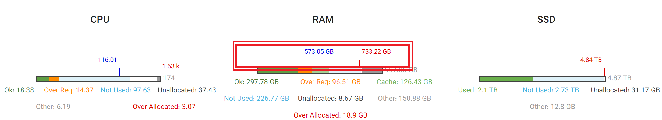Click the CPU heading

point(100,20)
